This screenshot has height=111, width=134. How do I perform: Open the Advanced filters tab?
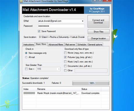coord(56,44)
